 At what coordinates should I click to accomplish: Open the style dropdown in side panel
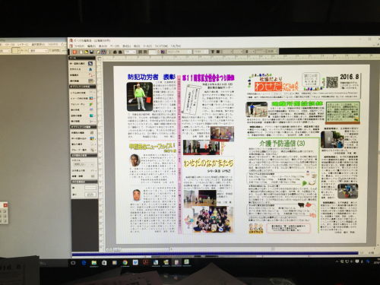tap(84, 164)
